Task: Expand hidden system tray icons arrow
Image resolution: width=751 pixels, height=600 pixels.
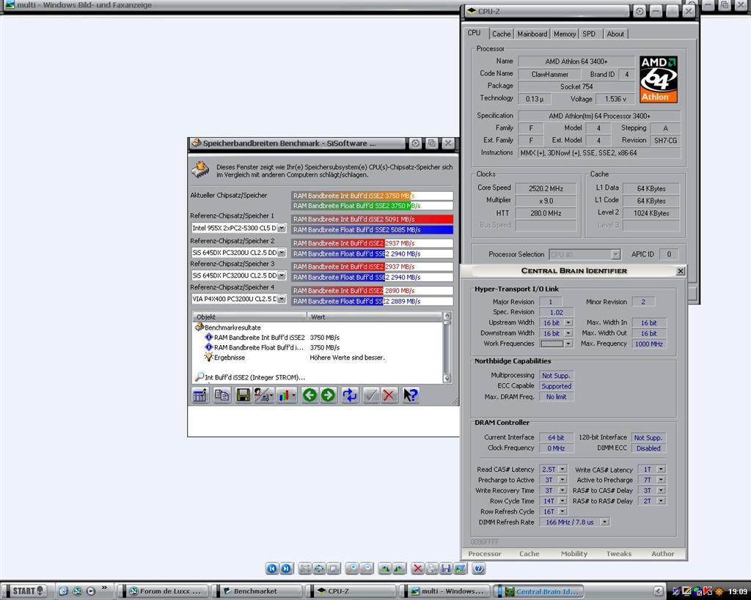Action: [659, 591]
